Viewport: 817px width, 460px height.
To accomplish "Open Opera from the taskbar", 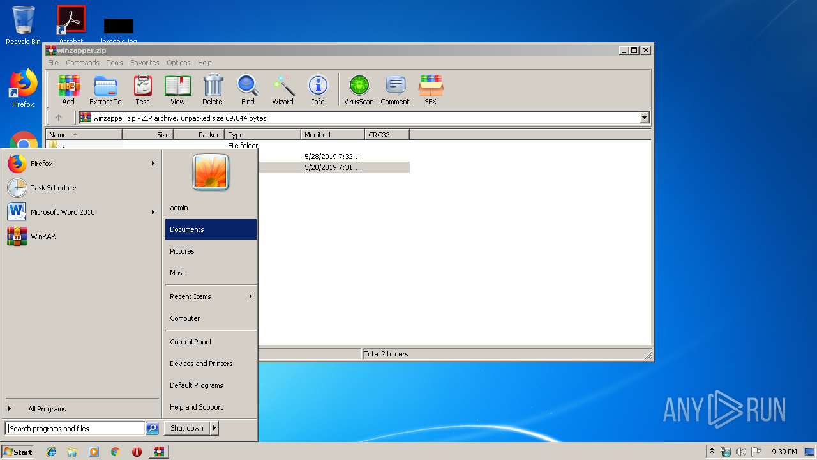I will (x=137, y=452).
